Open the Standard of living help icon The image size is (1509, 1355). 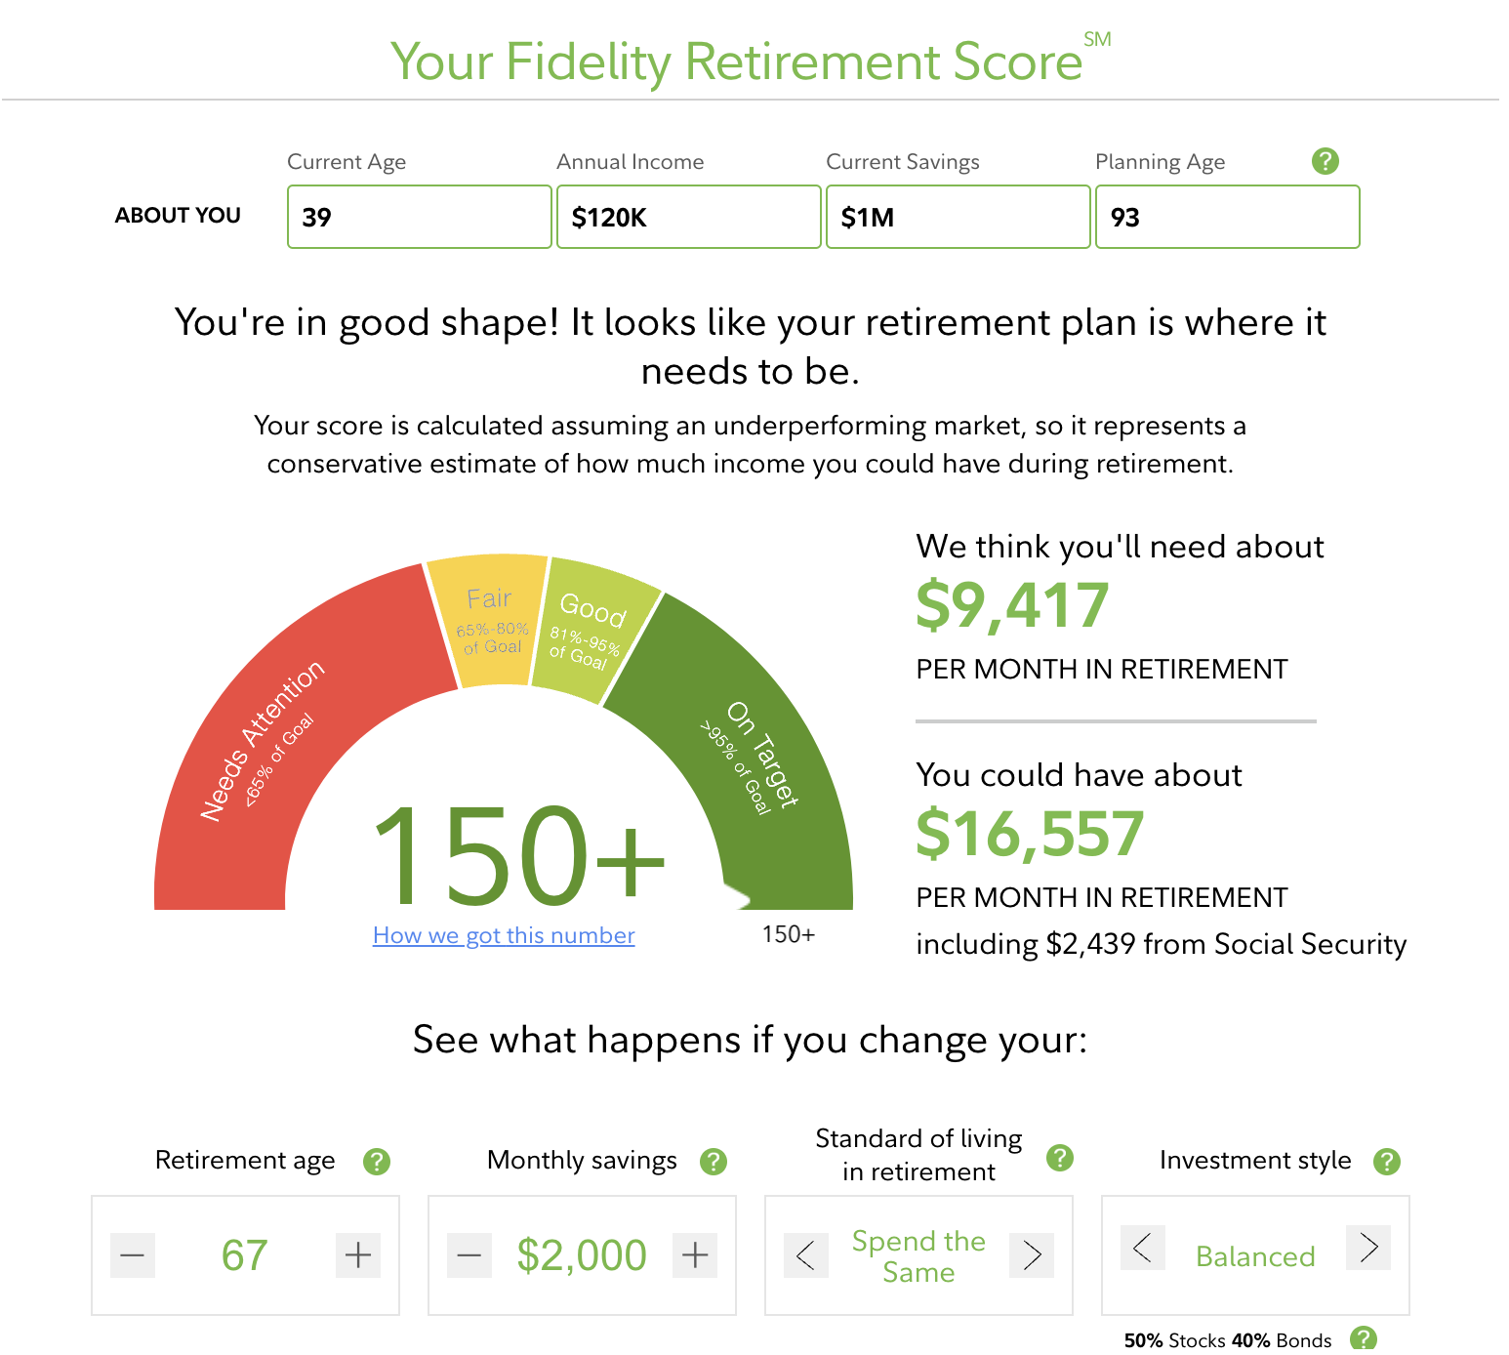click(x=1059, y=1158)
